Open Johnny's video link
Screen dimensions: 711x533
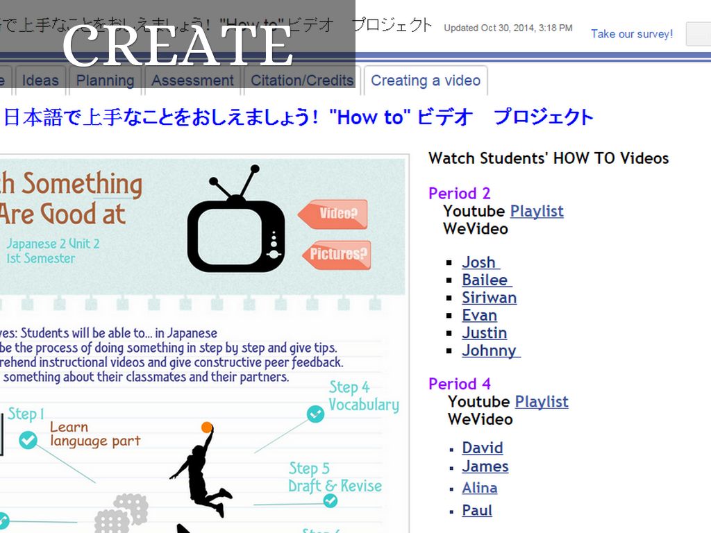[490, 350]
